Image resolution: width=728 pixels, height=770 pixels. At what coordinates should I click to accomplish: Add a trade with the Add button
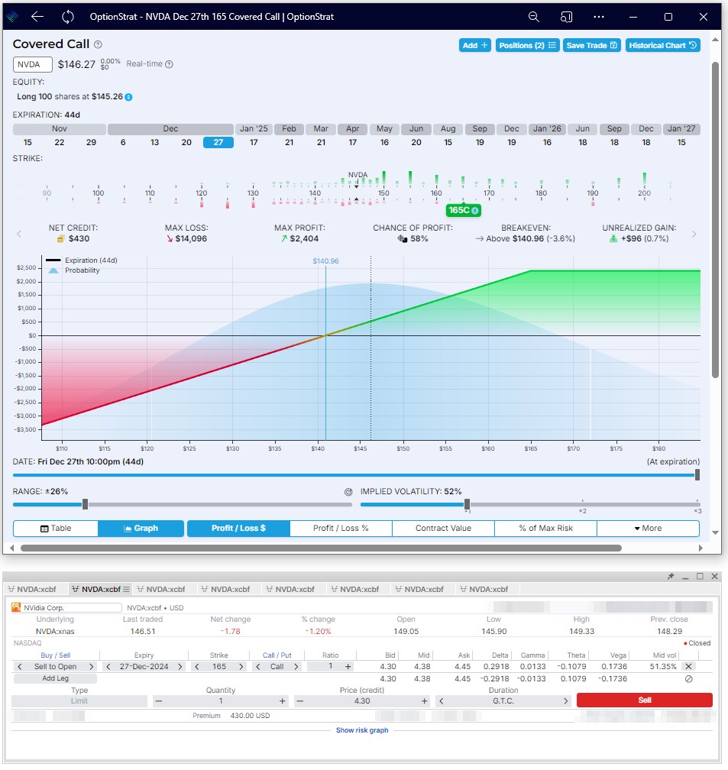pos(475,45)
